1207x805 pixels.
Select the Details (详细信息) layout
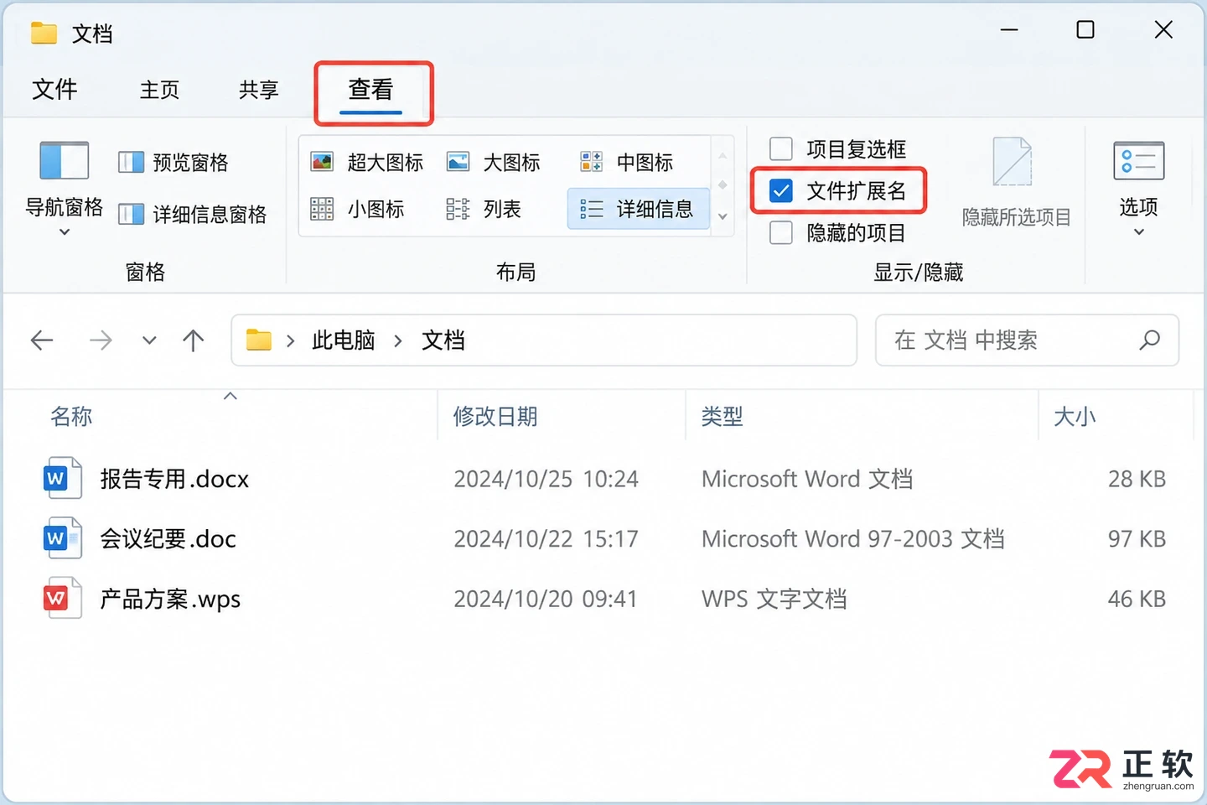[x=638, y=209]
